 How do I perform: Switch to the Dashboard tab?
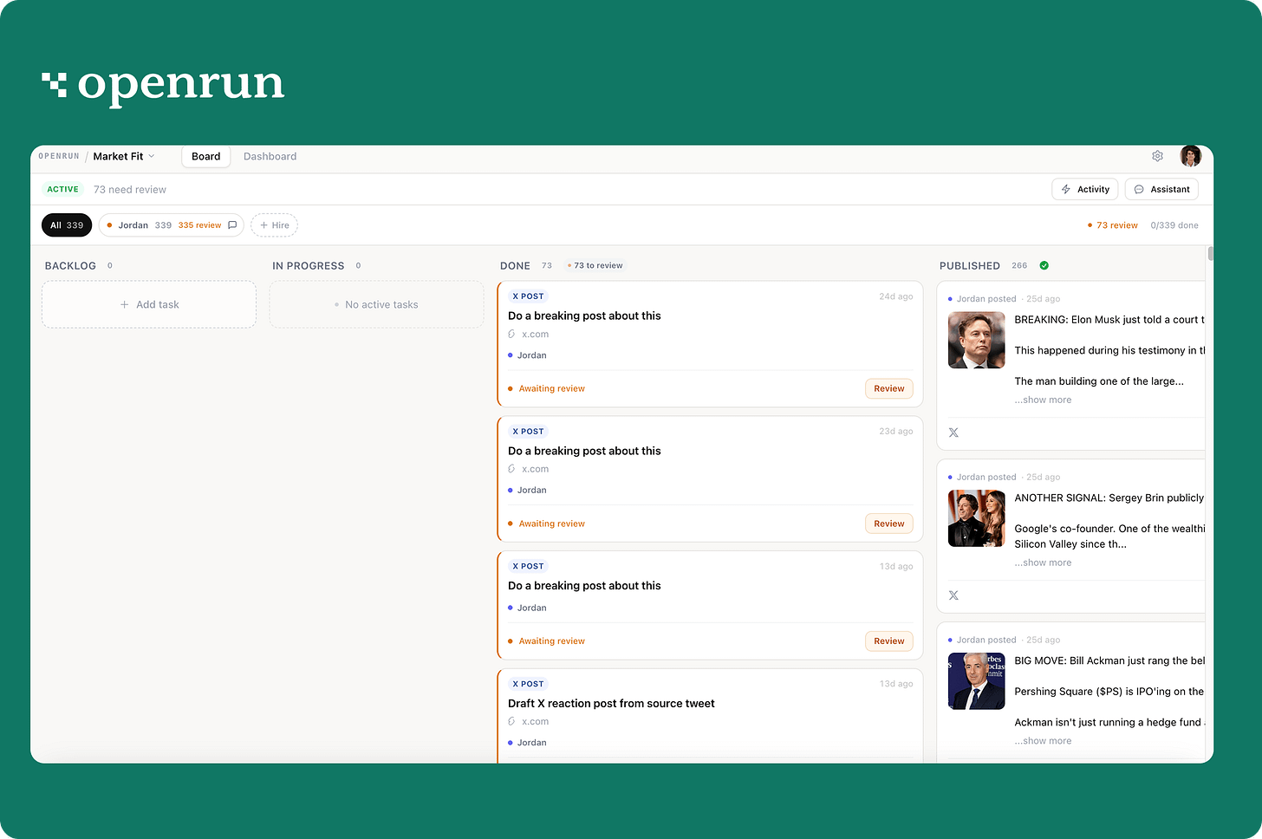tap(270, 156)
